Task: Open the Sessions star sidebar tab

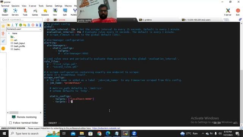Action: (x=3, y=26)
